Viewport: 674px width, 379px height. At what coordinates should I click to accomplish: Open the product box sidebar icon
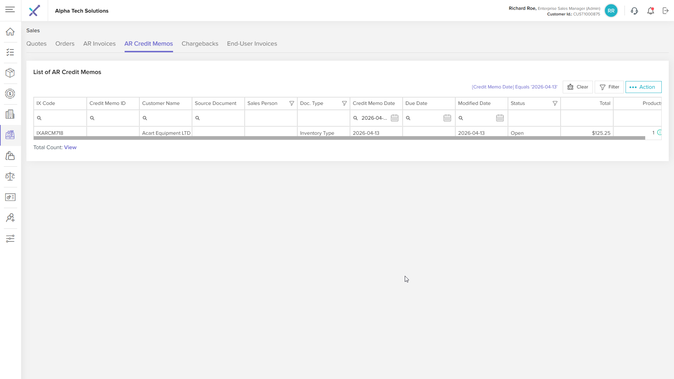point(10,73)
